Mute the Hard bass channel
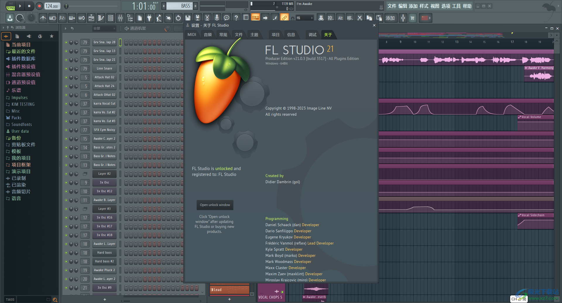The height and width of the screenshot is (303, 562). coord(66,253)
